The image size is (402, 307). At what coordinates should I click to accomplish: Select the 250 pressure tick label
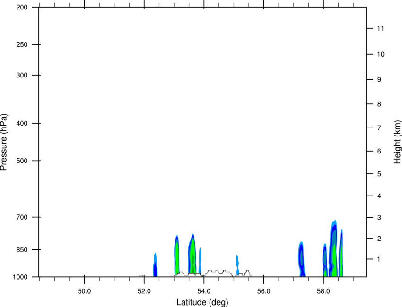click(x=22, y=44)
